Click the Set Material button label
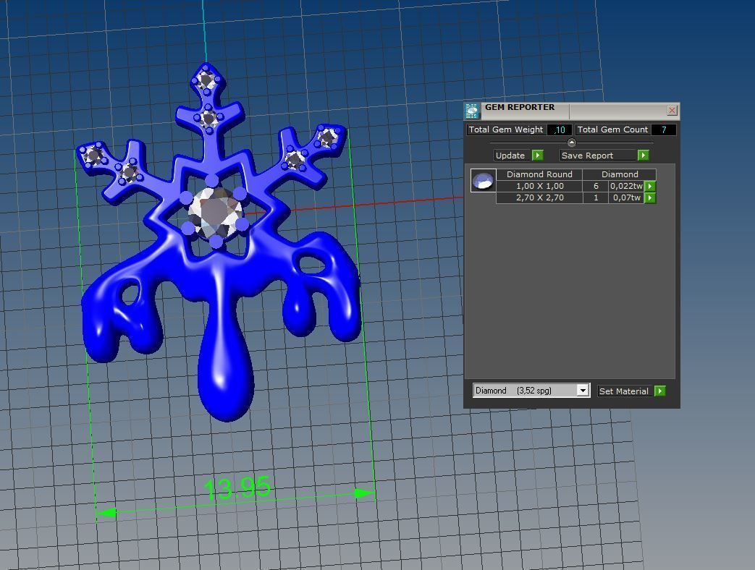The height and width of the screenshot is (570, 755). pos(625,391)
